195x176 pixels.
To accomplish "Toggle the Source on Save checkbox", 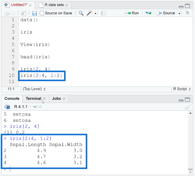I will click(x=42, y=13).
